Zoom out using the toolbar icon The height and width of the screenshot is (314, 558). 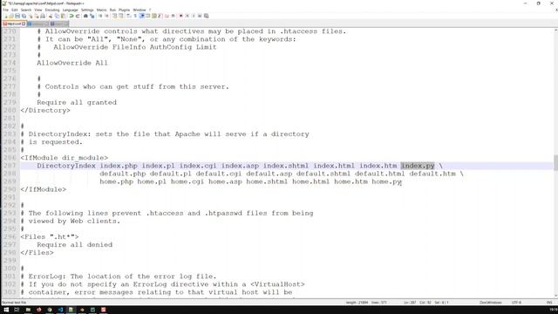pyautogui.click(x=107, y=16)
